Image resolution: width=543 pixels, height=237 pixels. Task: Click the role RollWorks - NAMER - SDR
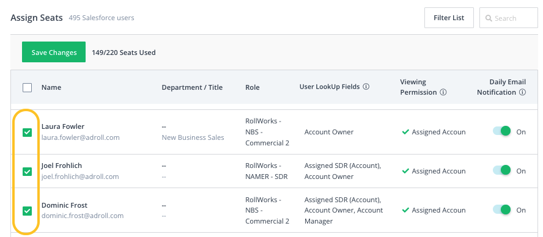click(x=267, y=171)
